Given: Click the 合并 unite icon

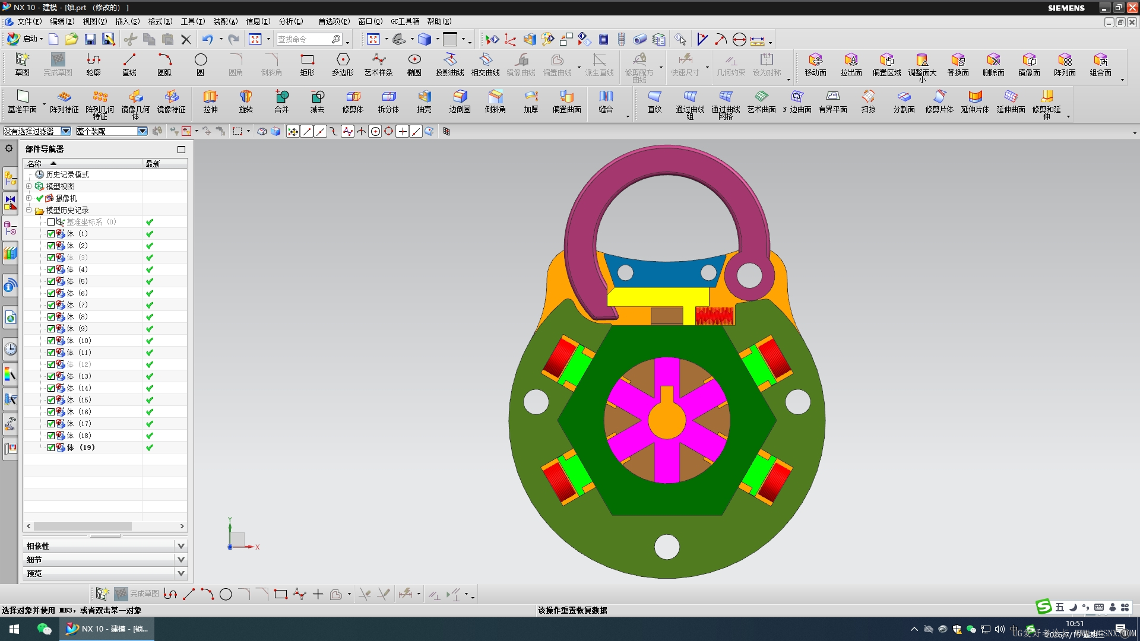Looking at the screenshot, I should pyautogui.click(x=281, y=101).
